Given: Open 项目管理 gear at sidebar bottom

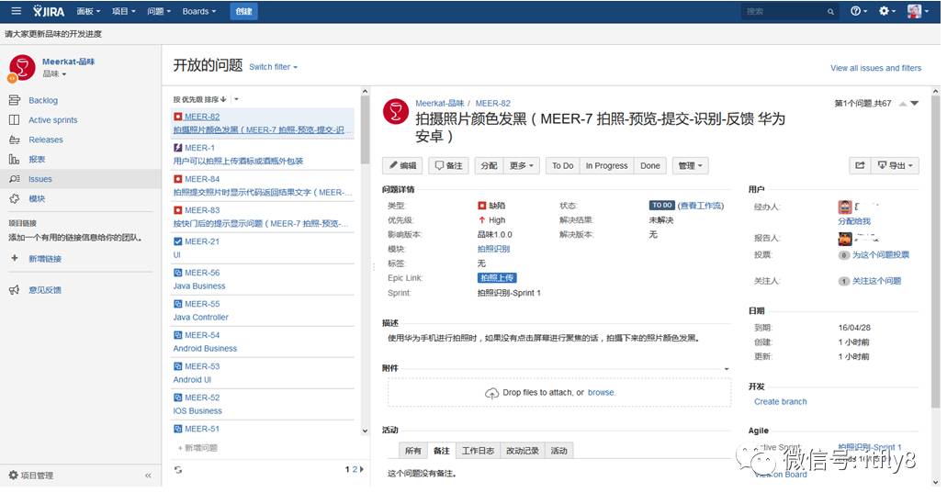Looking at the screenshot, I should pyautogui.click(x=31, y=476).
